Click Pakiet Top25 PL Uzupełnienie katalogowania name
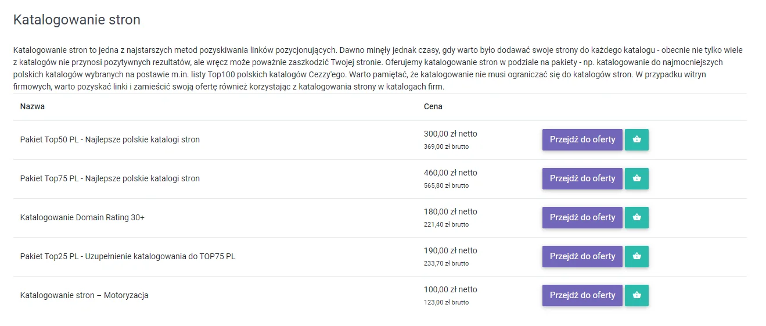Viewport: 766px width, 326px height. [x=128, y=256]
